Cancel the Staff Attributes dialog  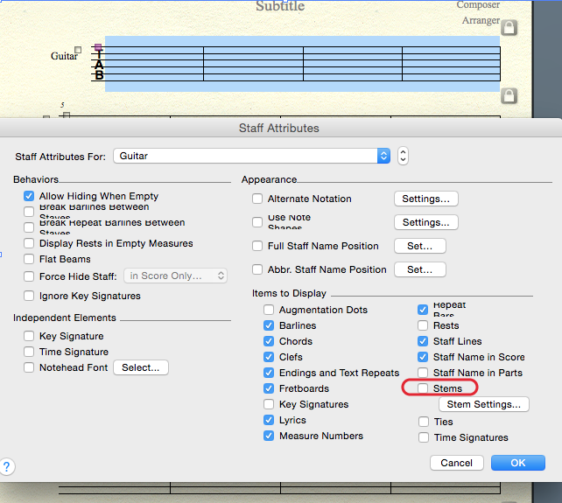click(456, 463)
